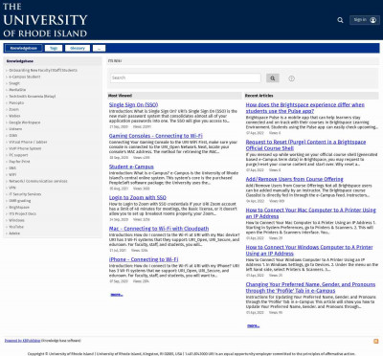Click more link under Most Viewed

point(117,295)
